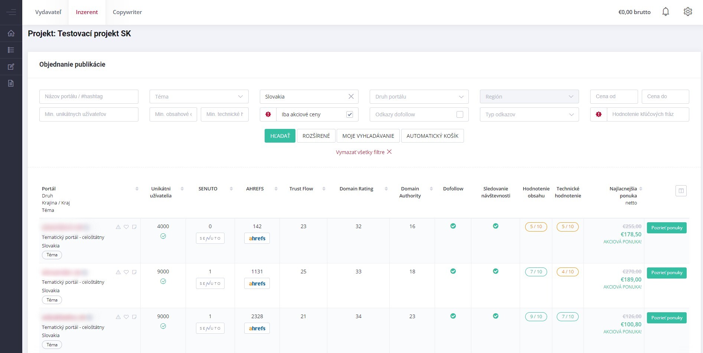Open the list icon in the sidebar
Image resolution: width=703 pixels, height=353 pixels.
coord(11,50)
